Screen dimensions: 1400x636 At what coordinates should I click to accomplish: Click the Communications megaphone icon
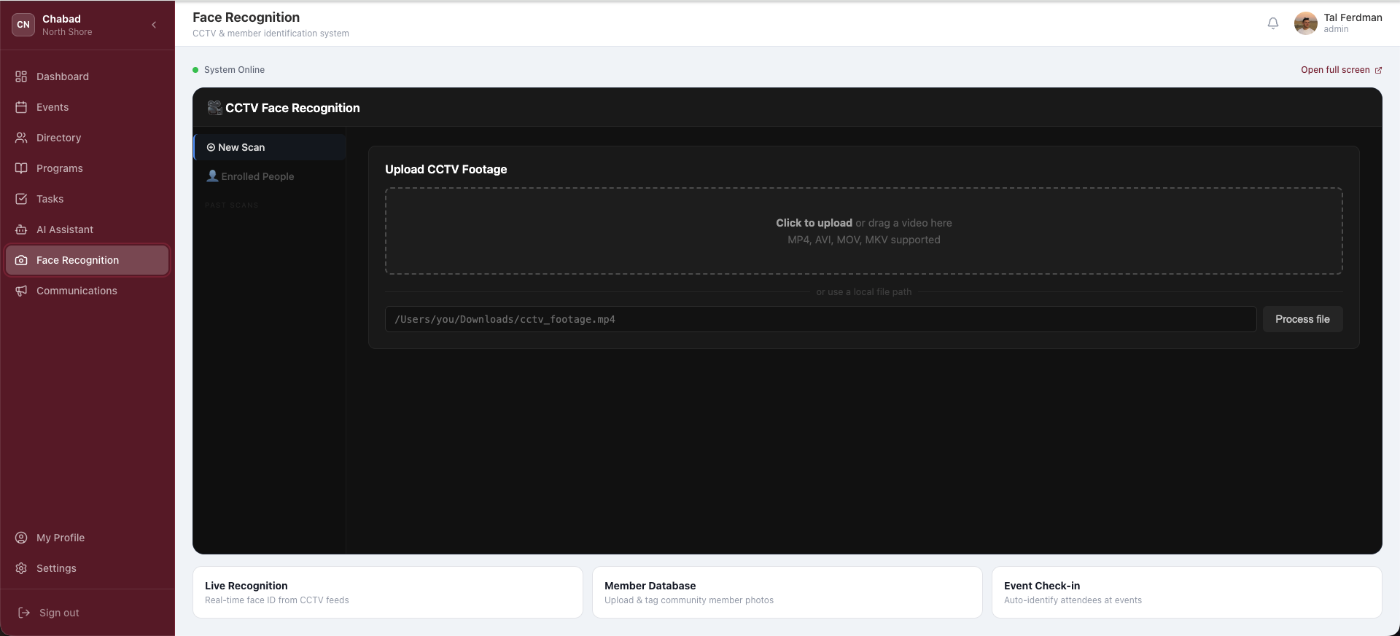click(x=21, y=291)
